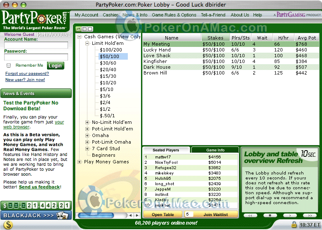Open the New user? Join now link
Image resolution: width=322 pixels, height=230 pixels.
click(25, 80)
